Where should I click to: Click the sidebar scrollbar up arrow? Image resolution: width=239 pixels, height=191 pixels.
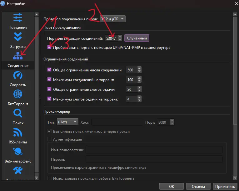[x=37, y=14]
